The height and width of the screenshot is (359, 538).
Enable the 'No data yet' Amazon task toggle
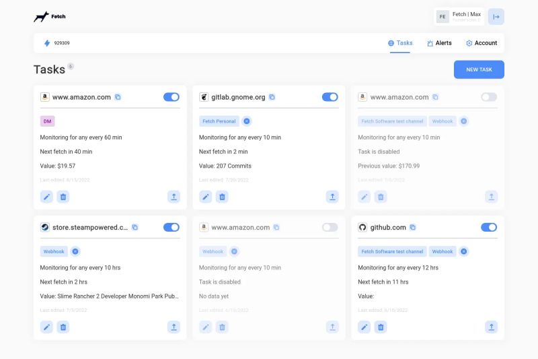pyautogui.click(x=330, y=227)
